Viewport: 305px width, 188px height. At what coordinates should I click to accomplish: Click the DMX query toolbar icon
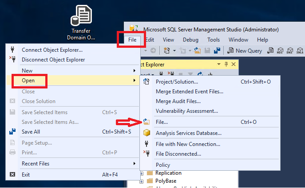tap(290, 50)
